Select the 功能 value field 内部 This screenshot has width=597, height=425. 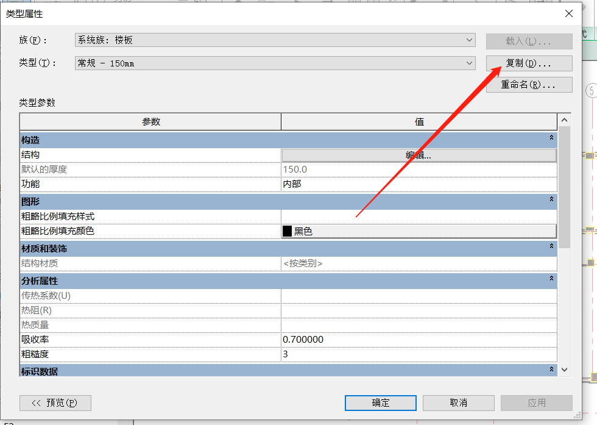pyautogui.click(x=419, y=184)
